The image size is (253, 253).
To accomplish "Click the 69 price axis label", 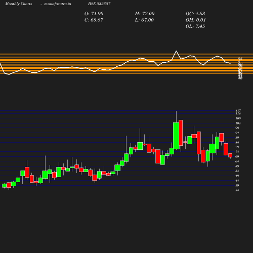I will (x=237, y=156).
